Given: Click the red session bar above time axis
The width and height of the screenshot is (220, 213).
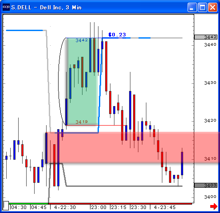Looking at the screenshot, I should tap(120, 204).
